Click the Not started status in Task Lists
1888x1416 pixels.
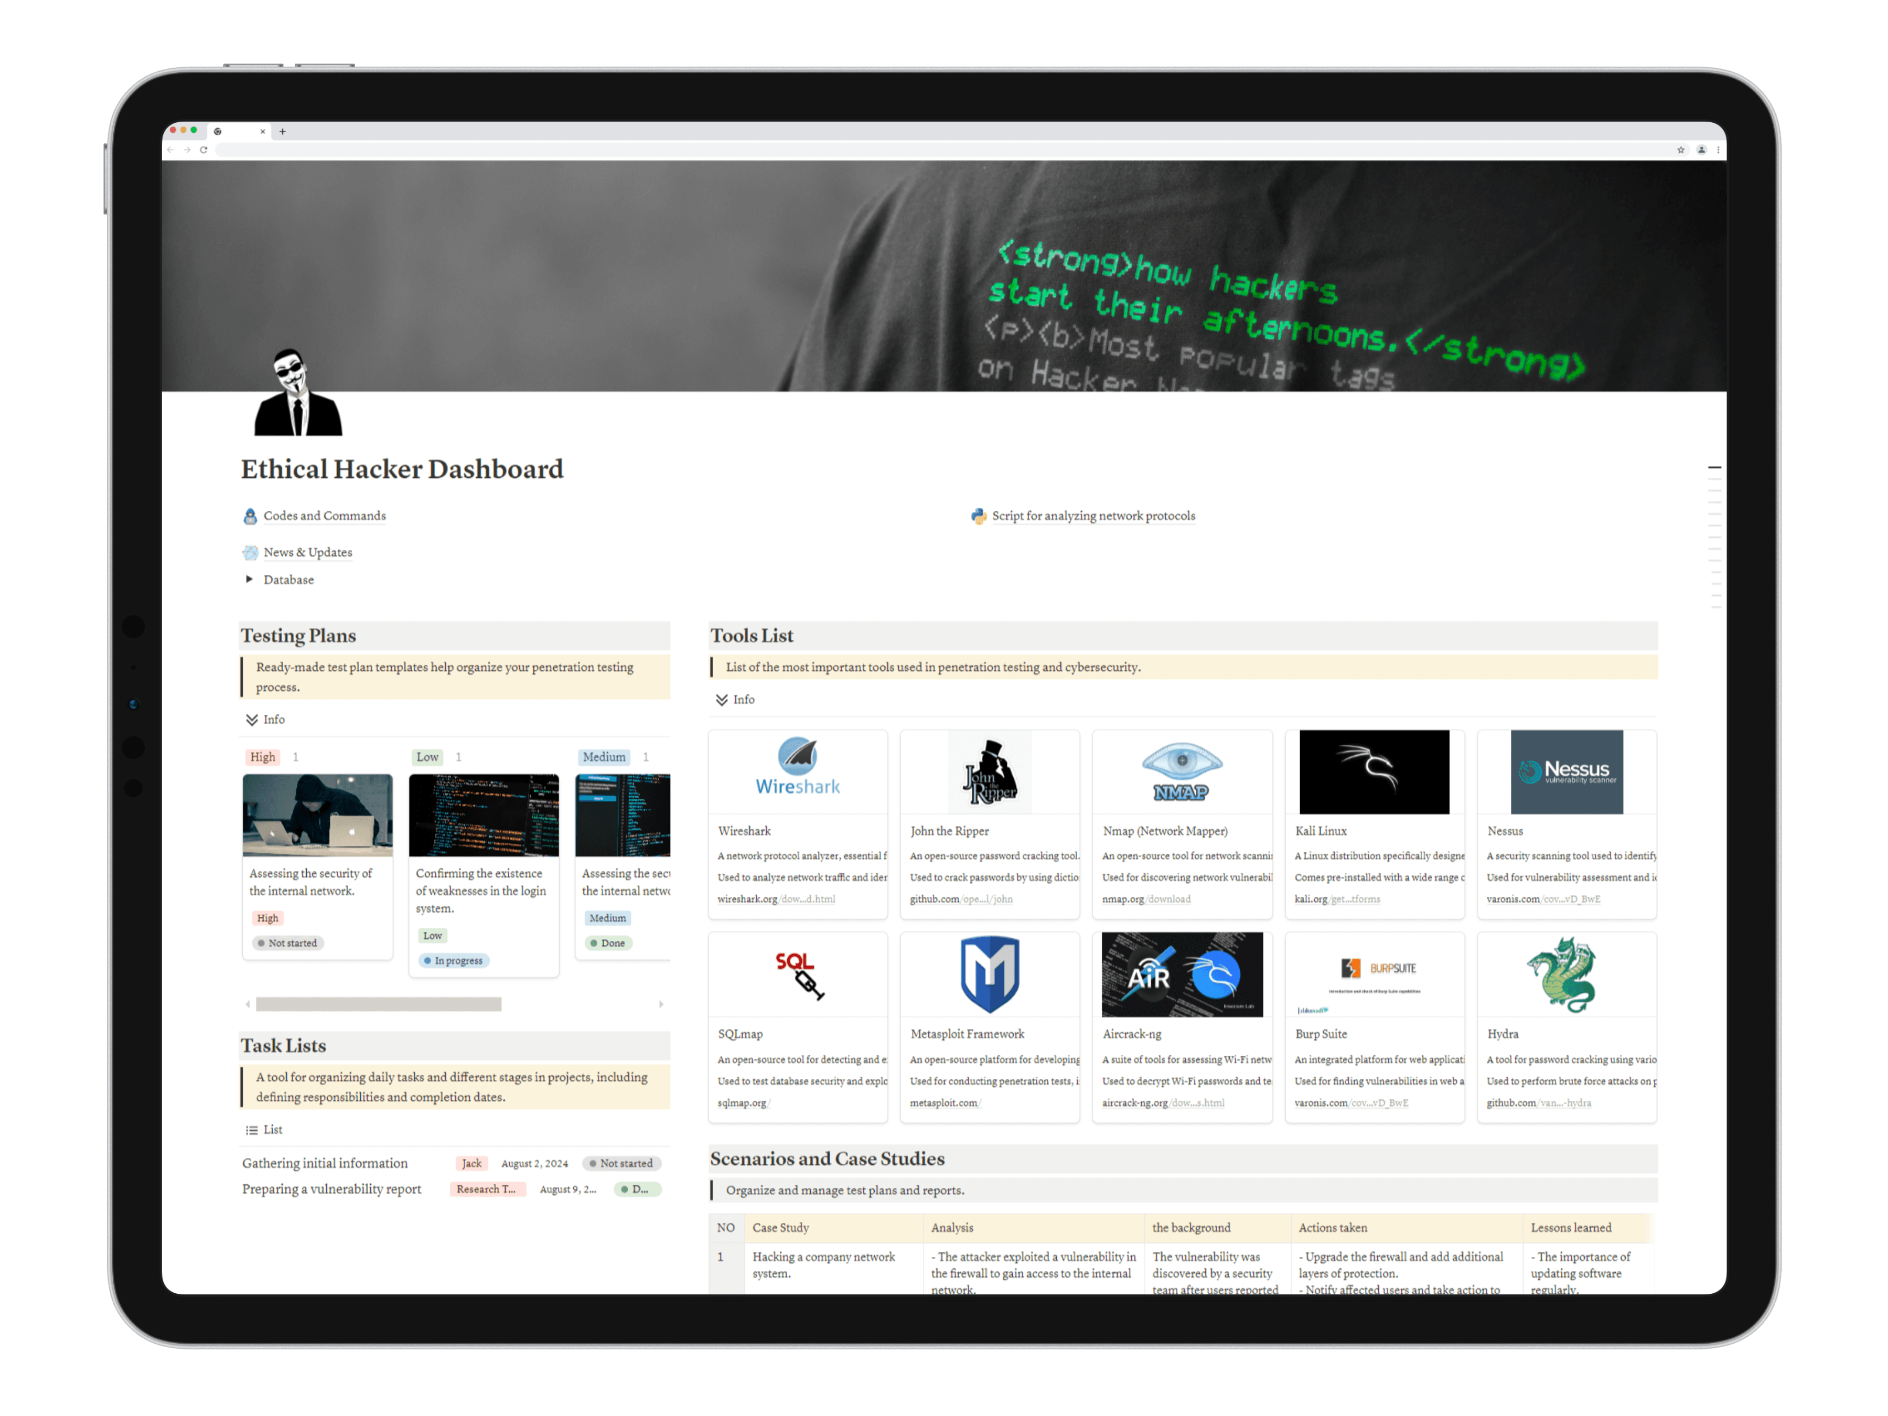[621, 1163]
